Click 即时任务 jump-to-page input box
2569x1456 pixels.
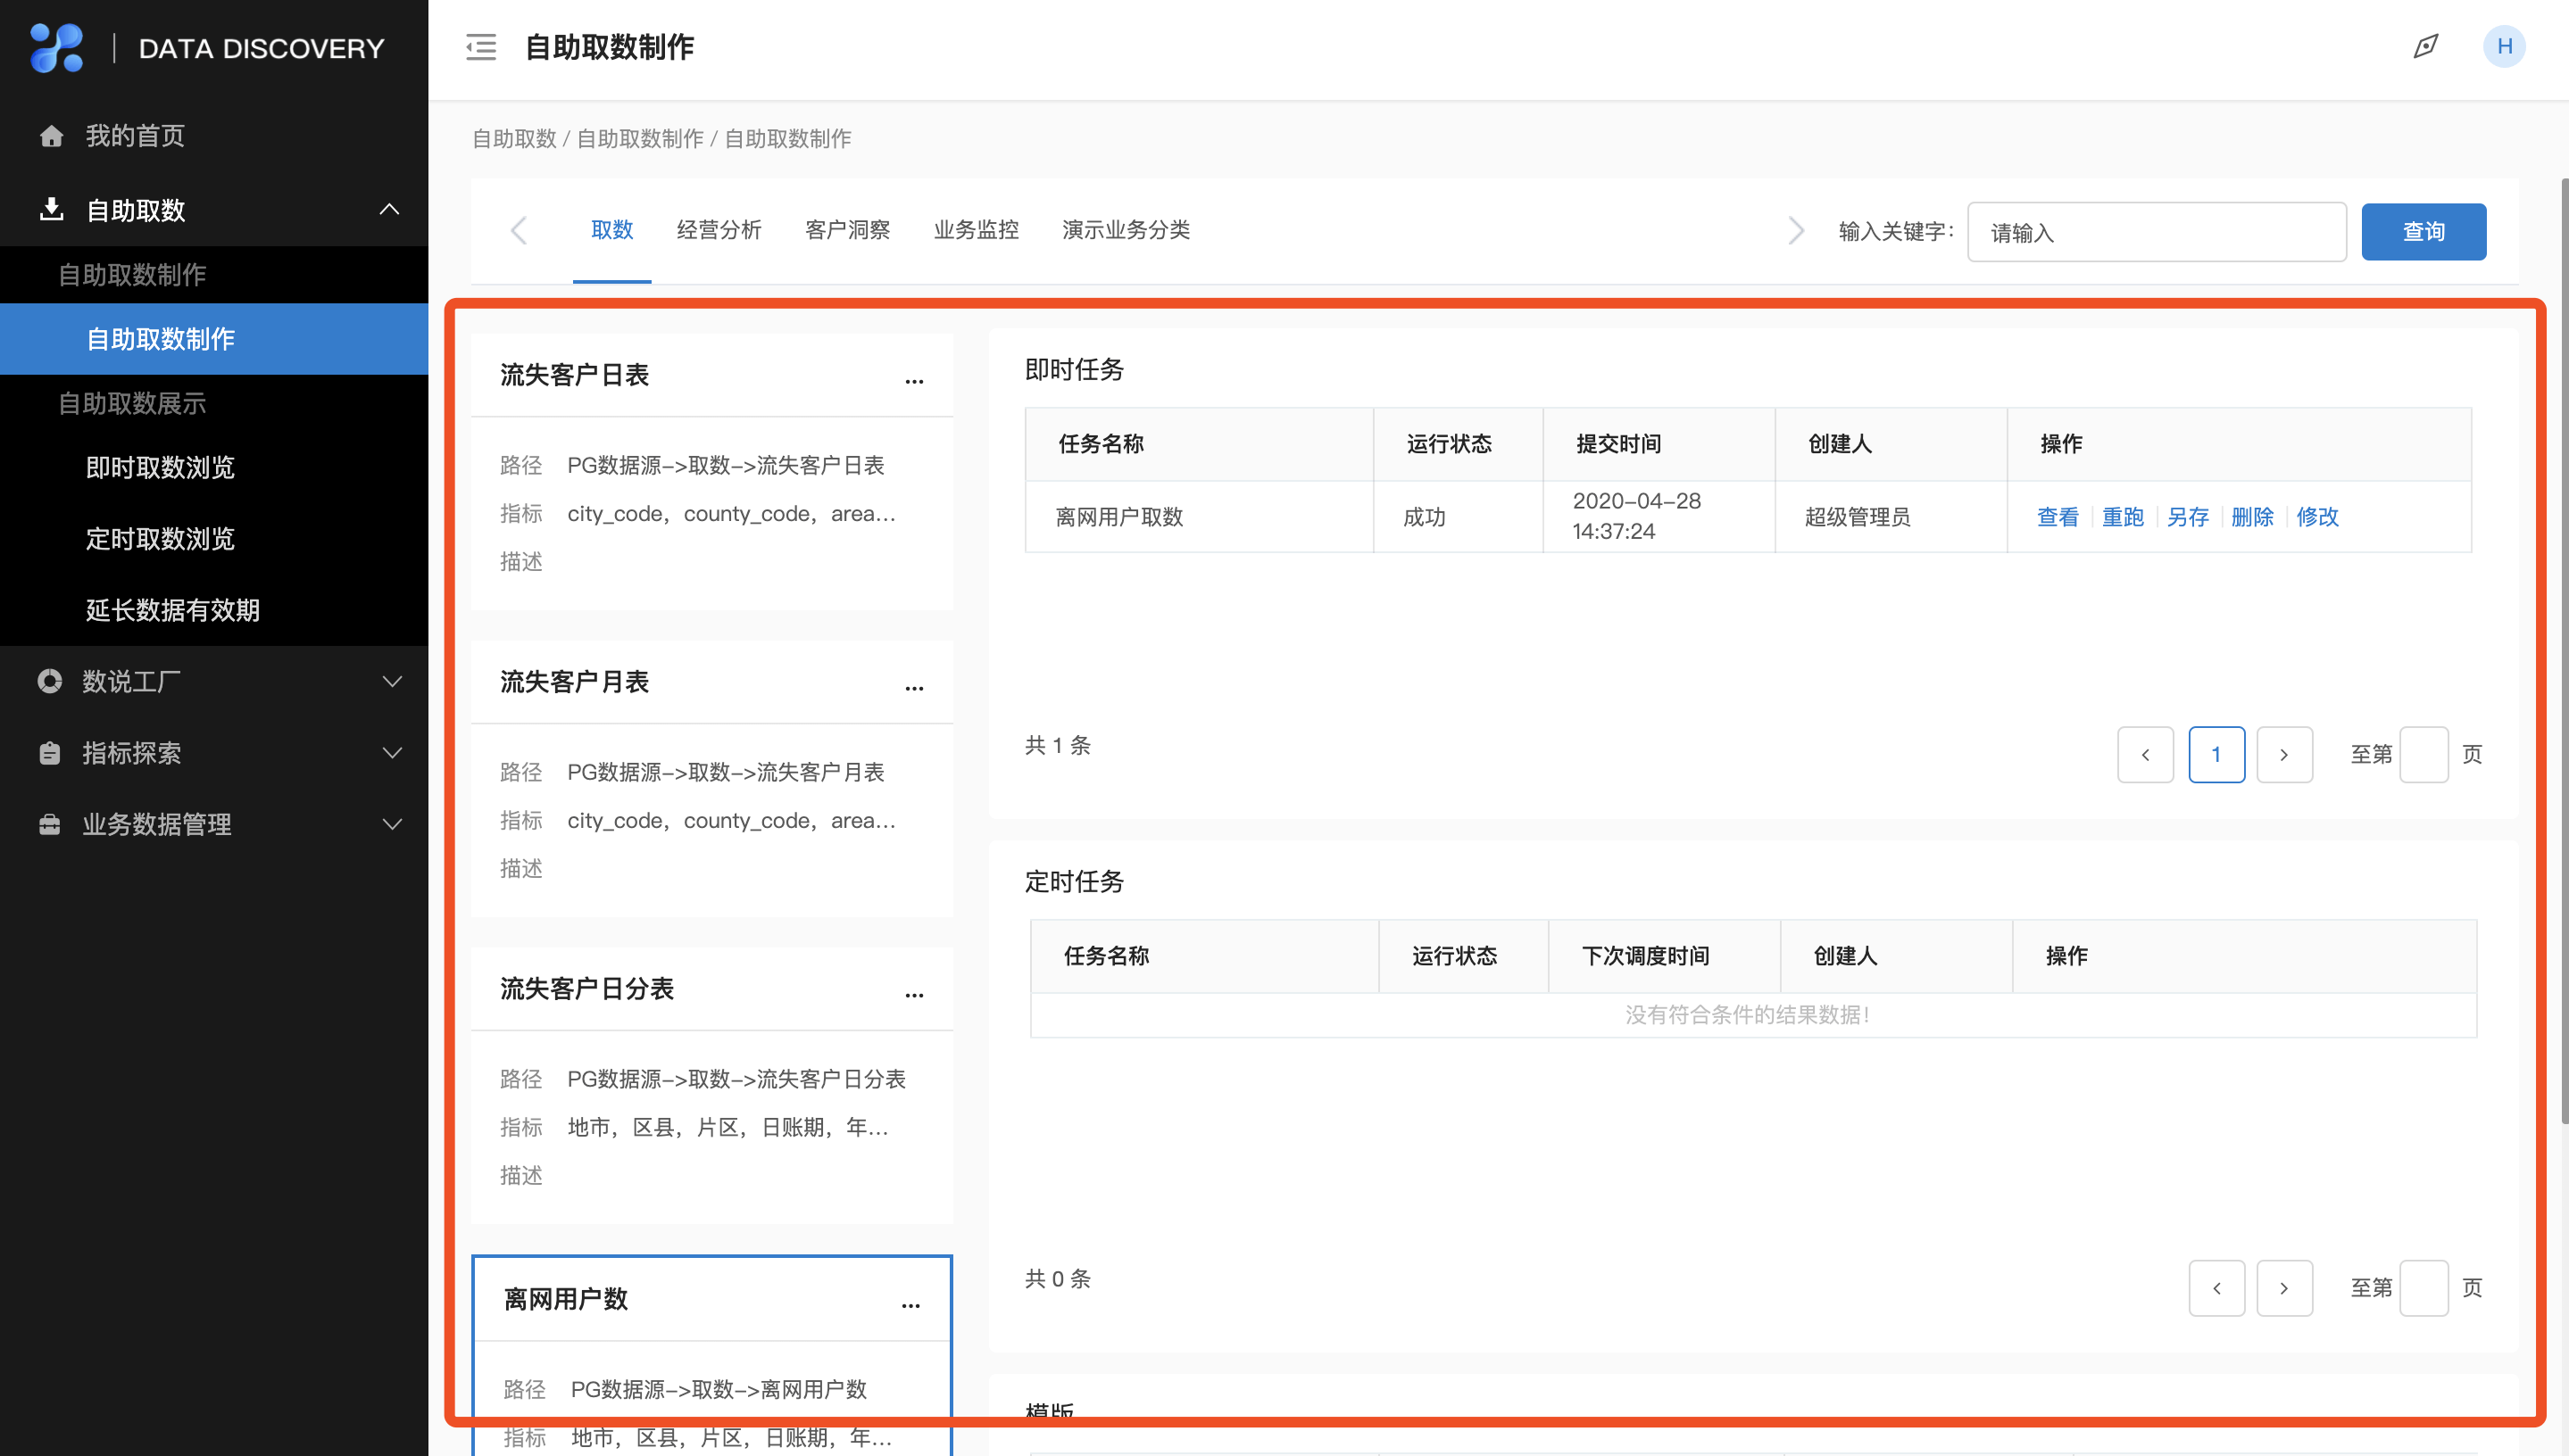[x=2424, y=754]
